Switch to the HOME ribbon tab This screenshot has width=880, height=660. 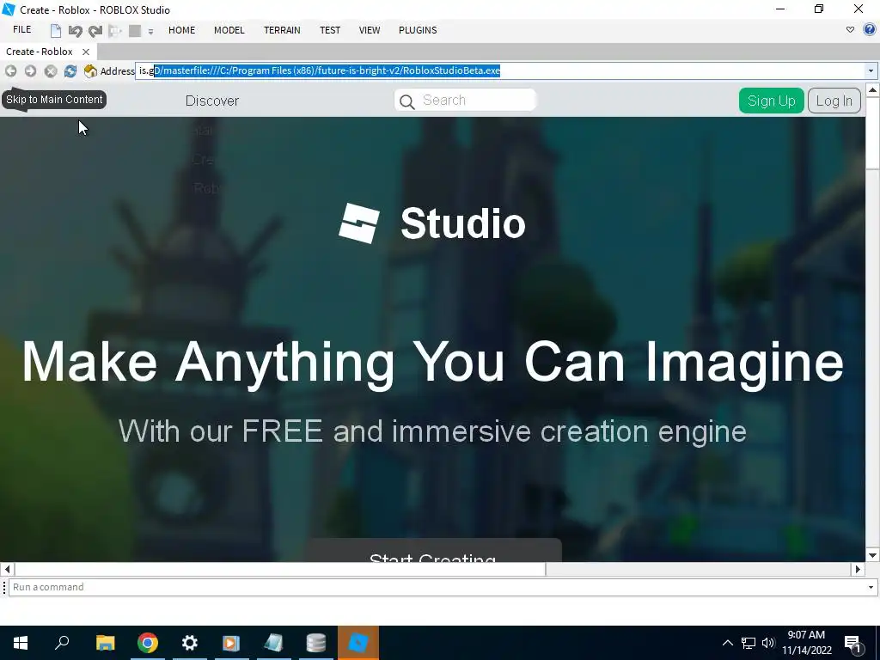[182, 30]
